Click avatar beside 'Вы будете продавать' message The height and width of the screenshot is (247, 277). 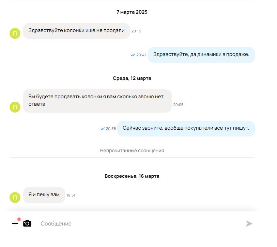coord(15,107)
